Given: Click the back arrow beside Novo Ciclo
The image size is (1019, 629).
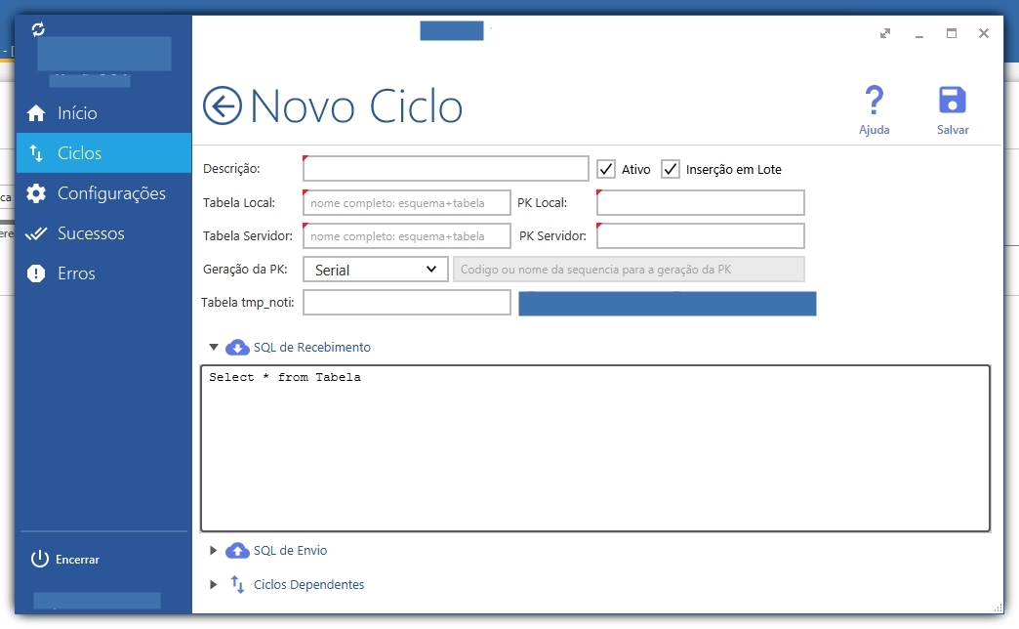Looking at the screenshot, I should (x=223, y=105).
